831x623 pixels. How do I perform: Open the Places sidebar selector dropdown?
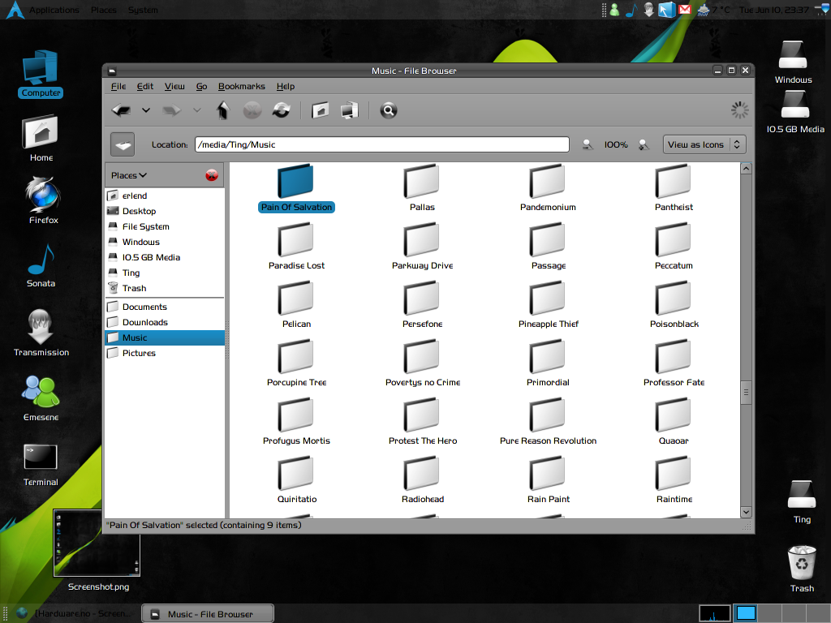[x=129, y=175]
